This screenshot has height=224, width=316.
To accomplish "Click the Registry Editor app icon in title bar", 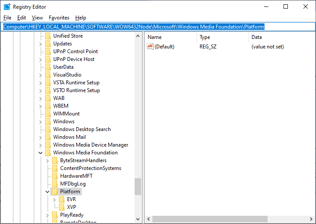I will click(x=6, y=6).
